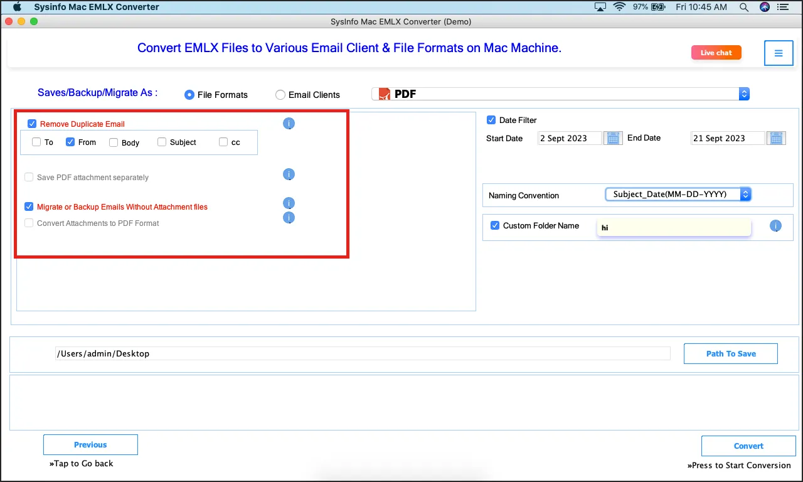Open the Start Date calendar picker

(x=613, y=138)
